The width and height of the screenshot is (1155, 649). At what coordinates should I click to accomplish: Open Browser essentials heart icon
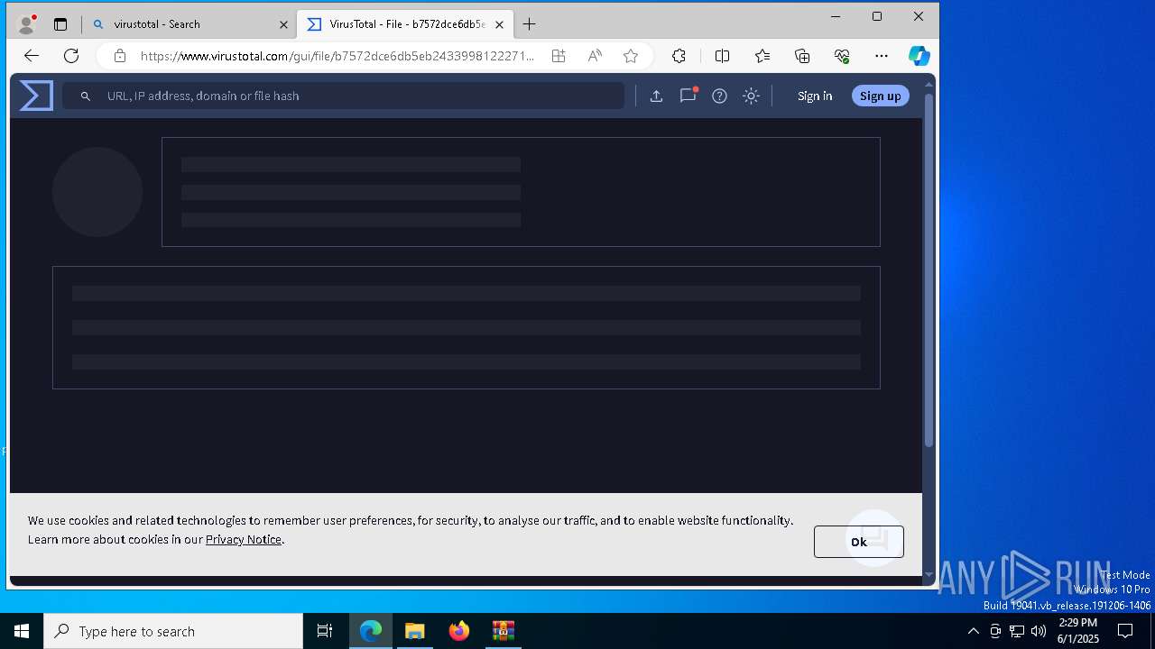842,56
